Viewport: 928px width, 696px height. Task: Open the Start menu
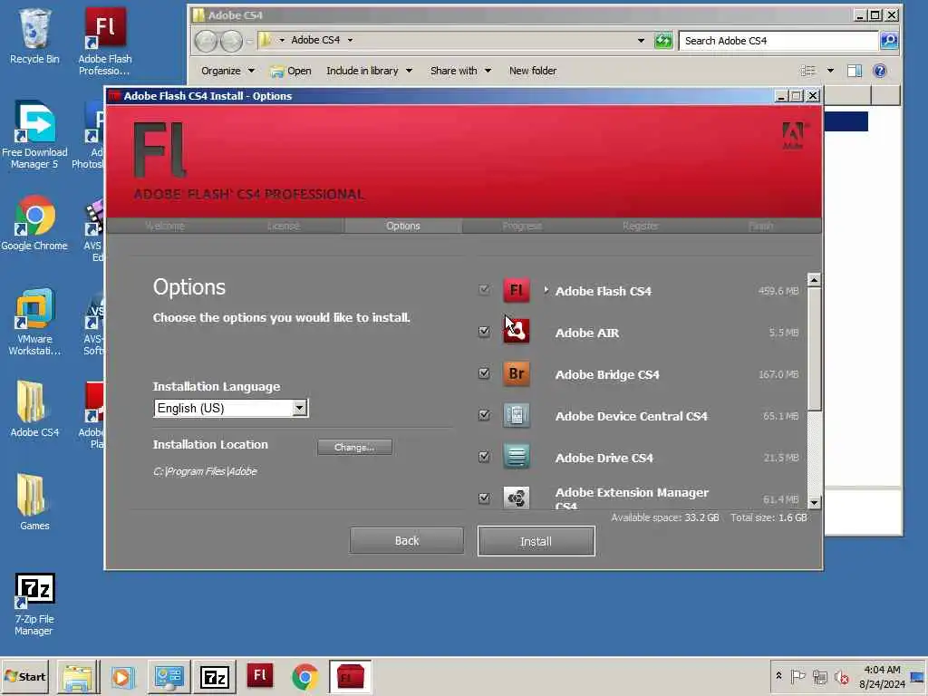(x=25, y=676)
